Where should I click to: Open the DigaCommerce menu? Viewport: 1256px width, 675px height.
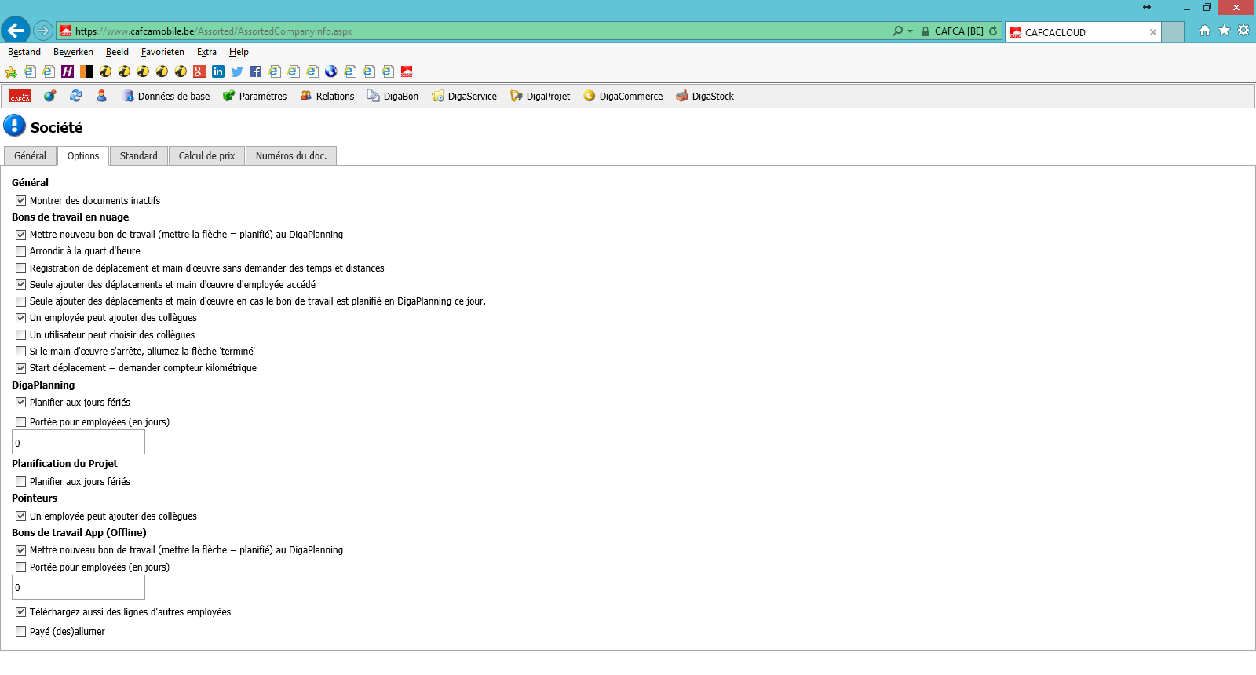tap(623, 96)
